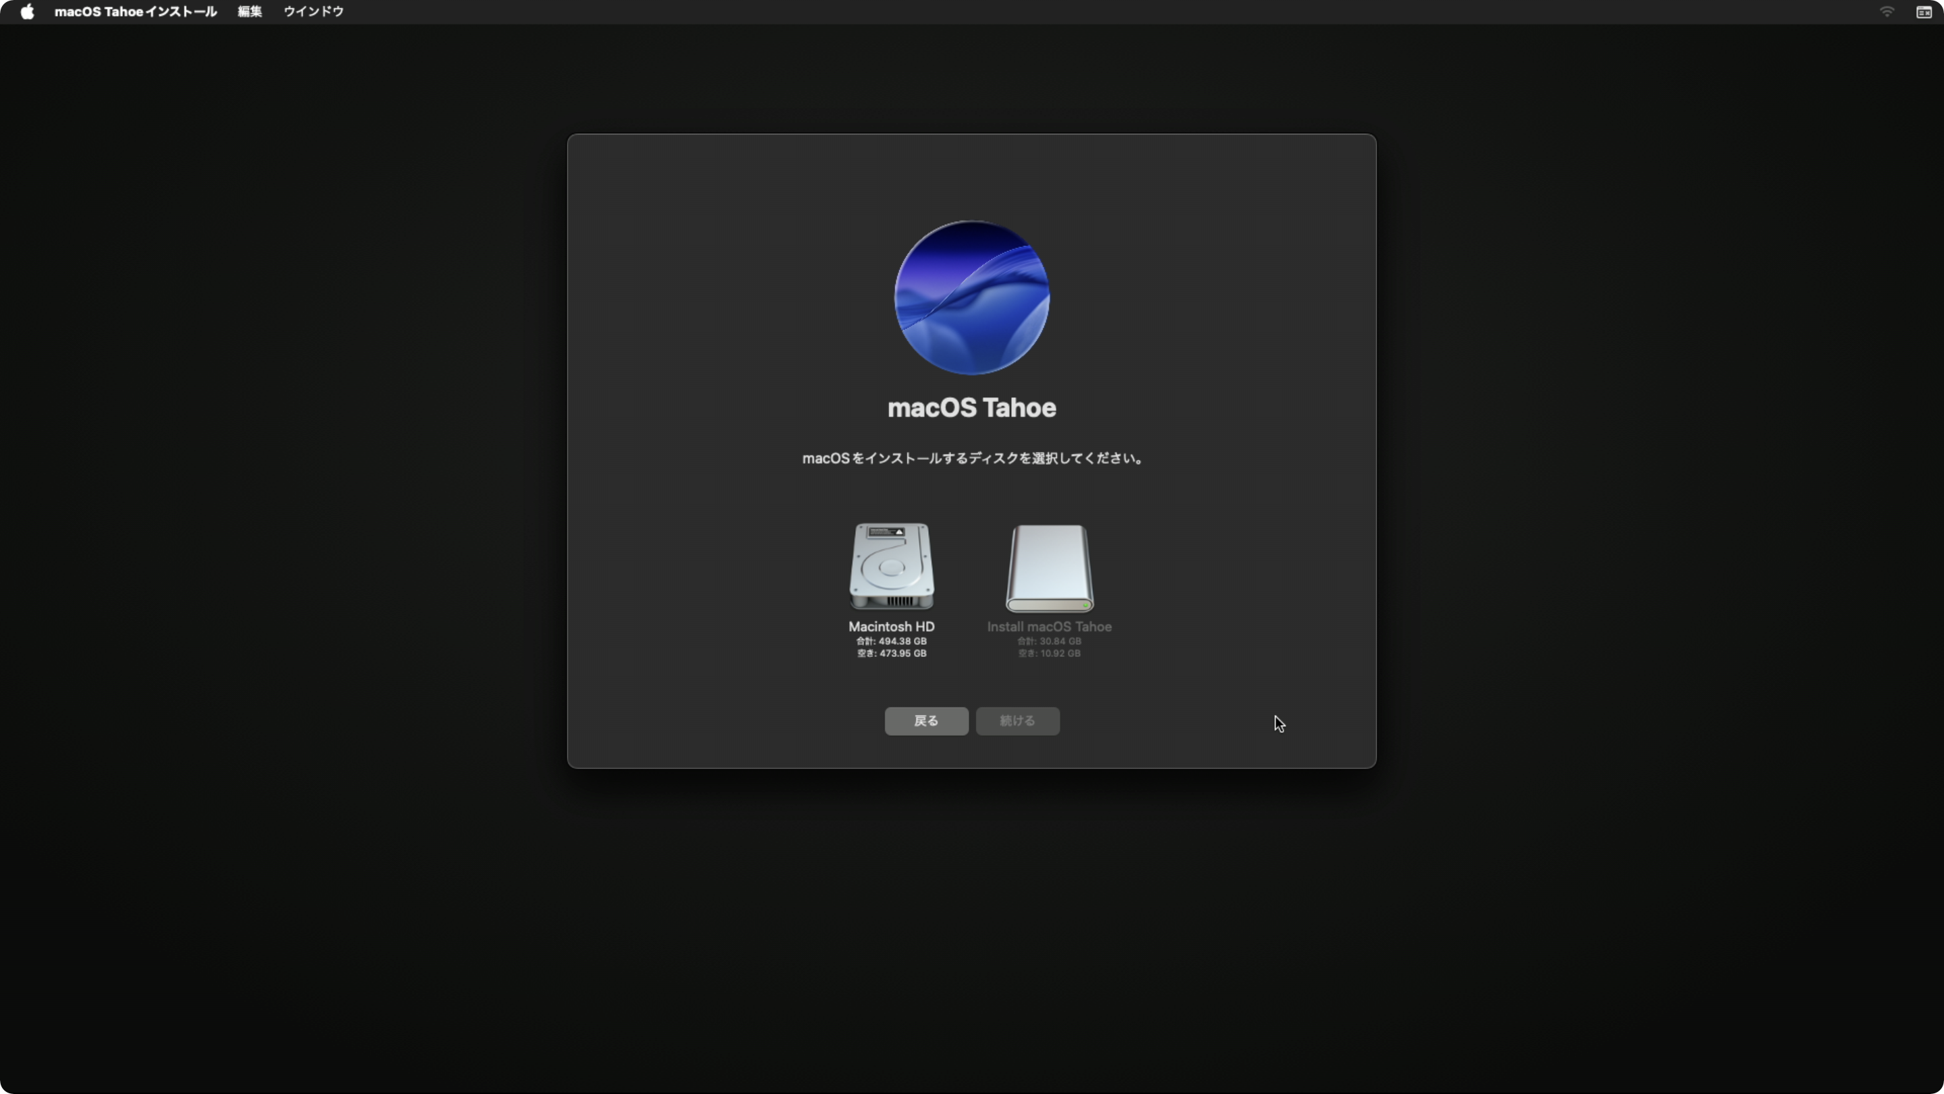Click the 合計: 494.38 GB text
The height and width of the screenshot is (1094, 1944).
point(891,641)
